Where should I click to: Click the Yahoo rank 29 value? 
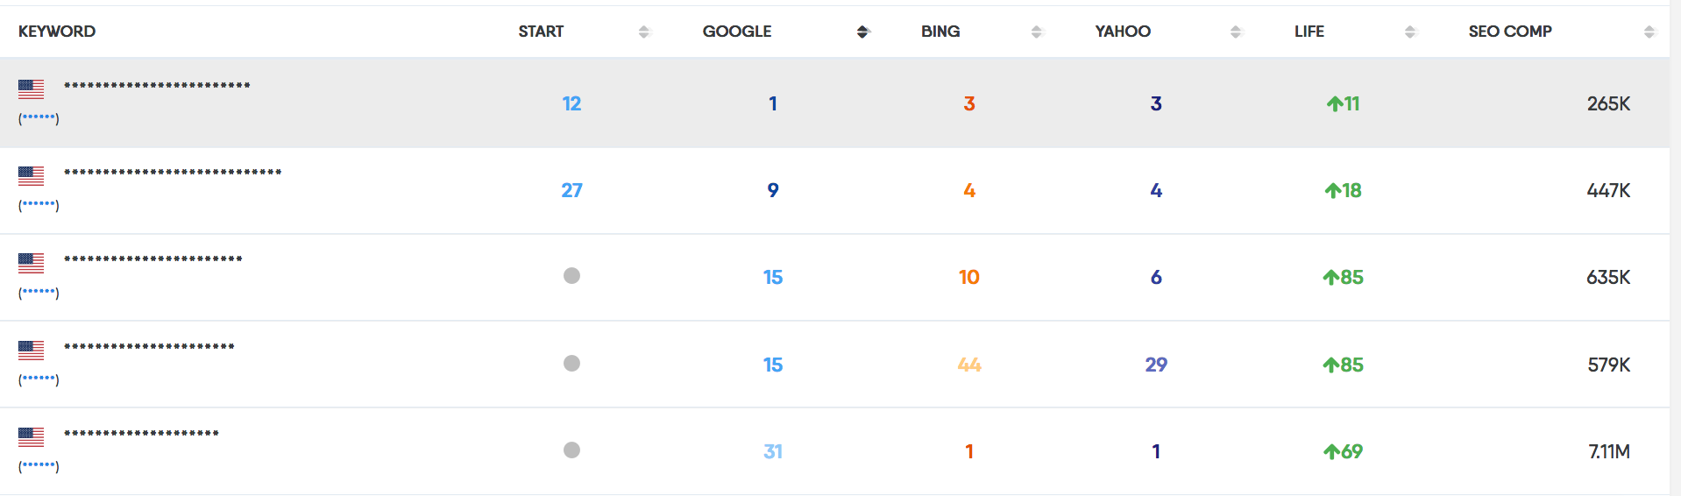click(x=1156, y=365)
